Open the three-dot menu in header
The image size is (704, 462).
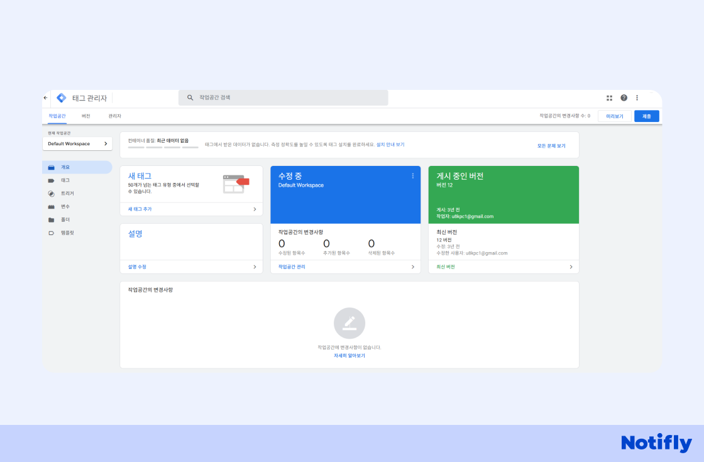point(637,98)
